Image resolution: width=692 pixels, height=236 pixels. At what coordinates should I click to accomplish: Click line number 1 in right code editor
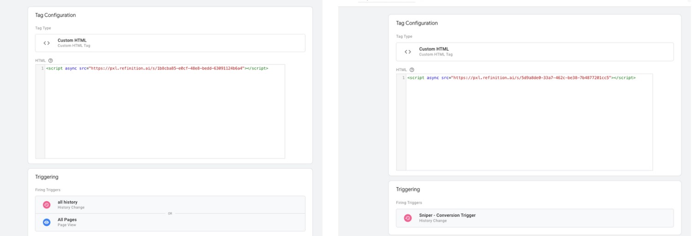click(x=403, y=78)
